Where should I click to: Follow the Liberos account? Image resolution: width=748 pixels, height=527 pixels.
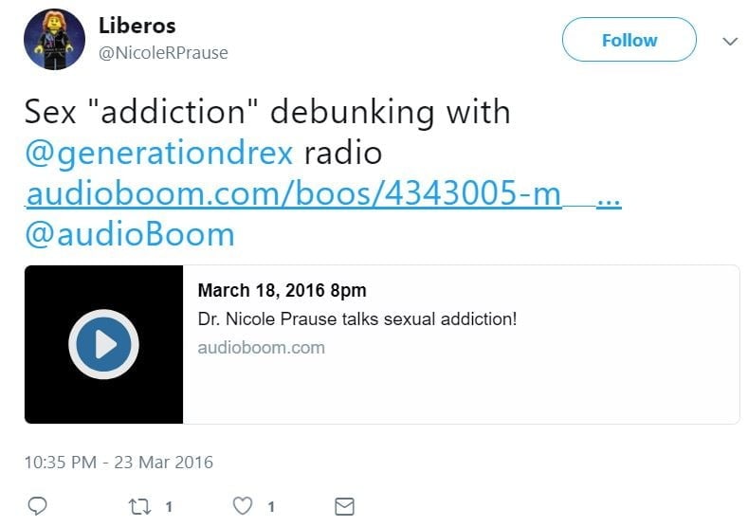click(629, 40)
